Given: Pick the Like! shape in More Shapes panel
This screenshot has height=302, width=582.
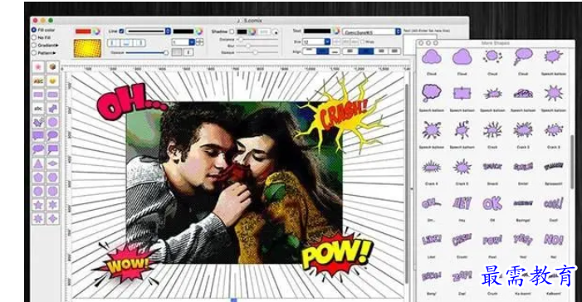Looking at the screenshot, I should click(431, 240).
